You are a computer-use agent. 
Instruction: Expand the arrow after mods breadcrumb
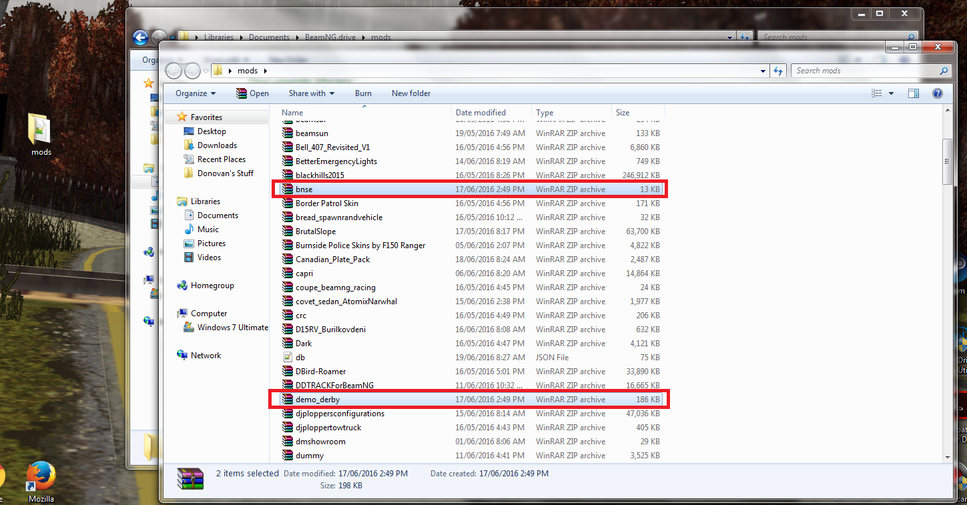pyautogui.click(x=265, y=71)
